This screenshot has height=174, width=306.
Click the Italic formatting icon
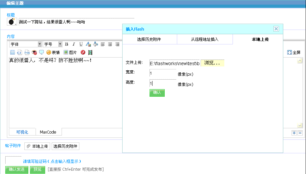click(74, 44)
